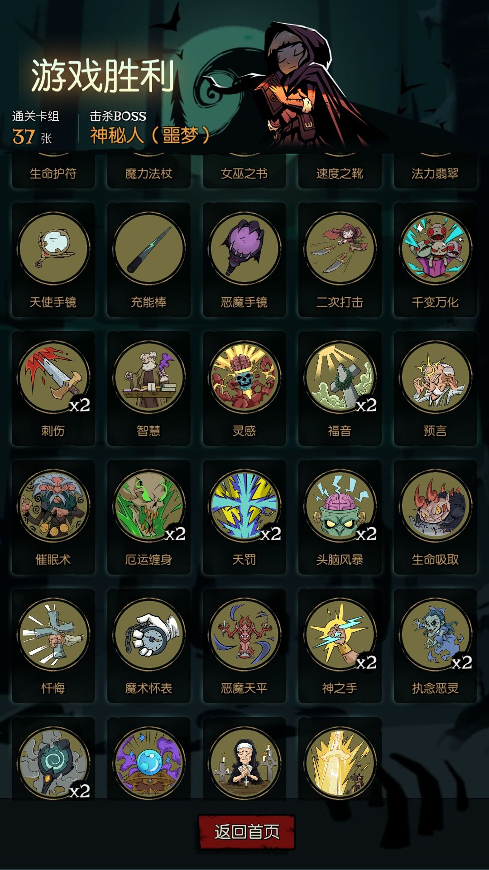Open the 天罚 lightning card
The image size is (489, 870).
tap(244, 517)
